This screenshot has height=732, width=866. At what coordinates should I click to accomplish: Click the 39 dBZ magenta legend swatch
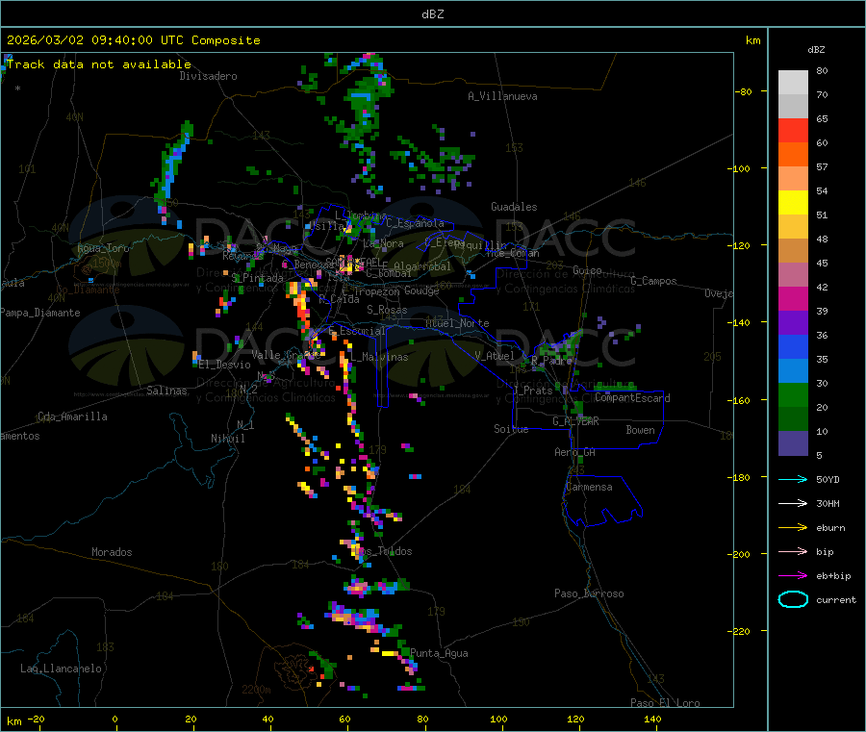(793, 298)
